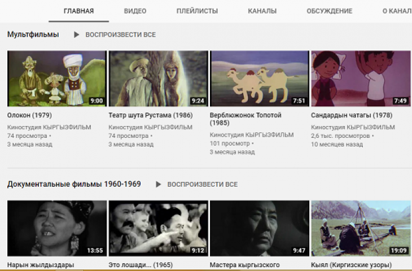Click ВОСПРОИЗВЕСТИ ВСЕ for Мультфильмы
The height and width of the screenshot is (271, 412).
tap(121, 34)
